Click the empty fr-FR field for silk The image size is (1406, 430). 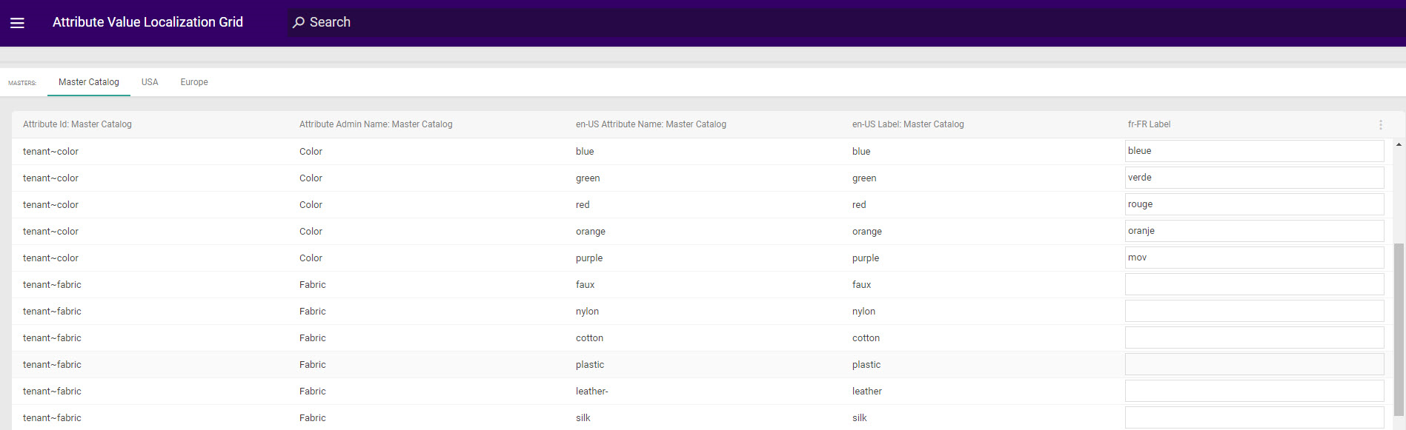1254,417
